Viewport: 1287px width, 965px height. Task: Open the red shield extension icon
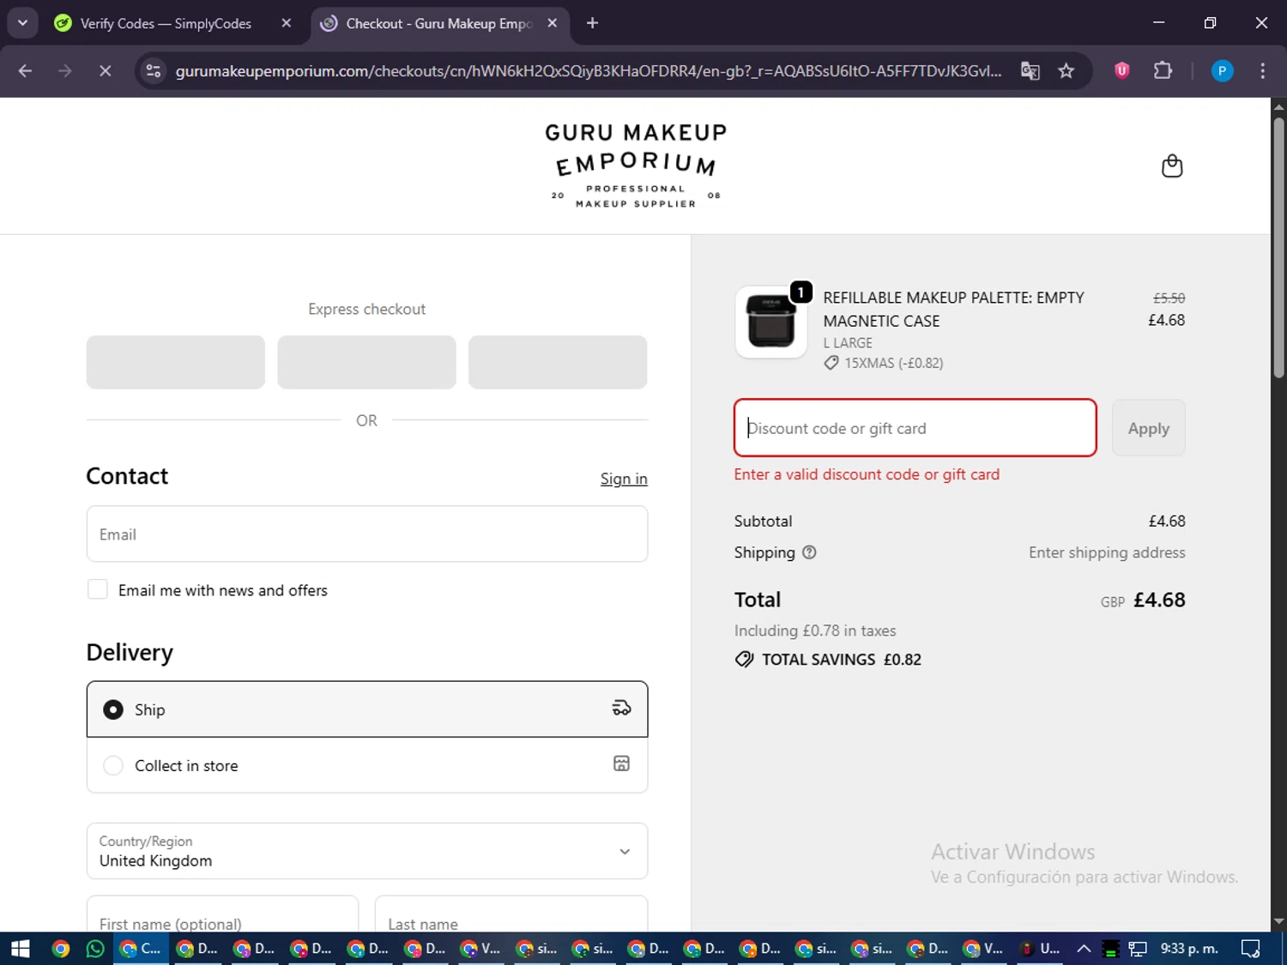pyautogui.click(x=1121, y=70)
